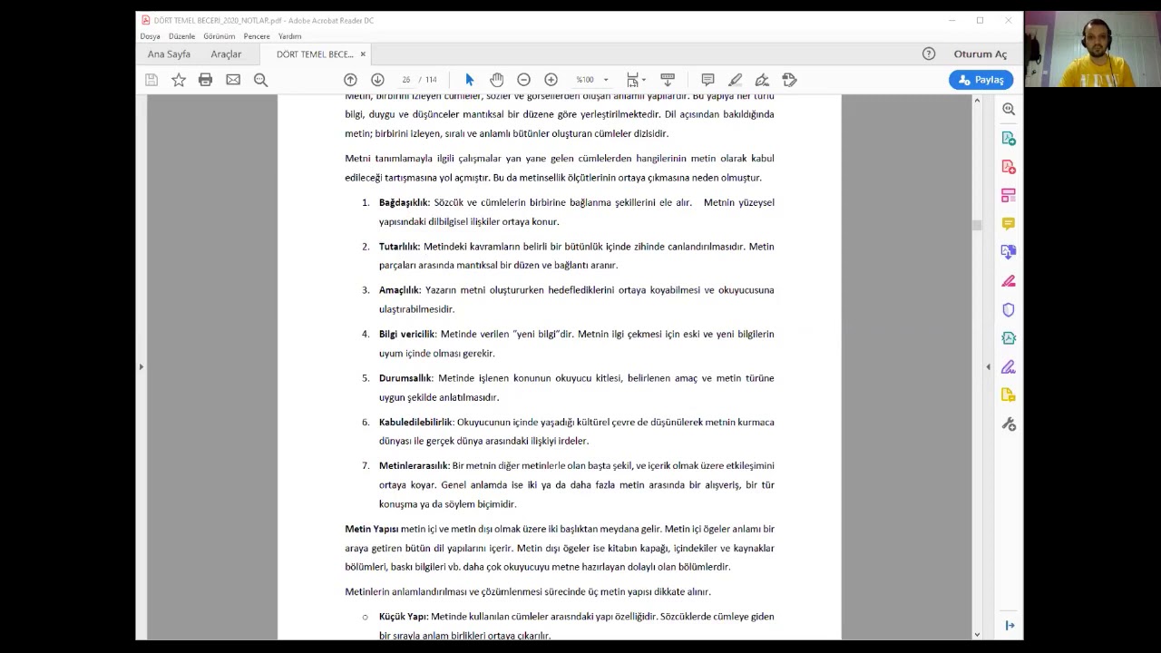Viewport: 1161px width, 653px height.
Task: Open Organize Pages tool in sidebar
Action: (x=1009, y=195)
